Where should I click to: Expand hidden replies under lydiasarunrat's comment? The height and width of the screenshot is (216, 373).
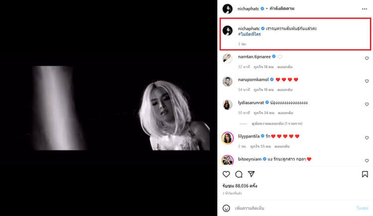click(277, 124)
